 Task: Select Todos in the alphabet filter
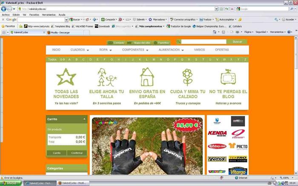(x=52, y=59)
